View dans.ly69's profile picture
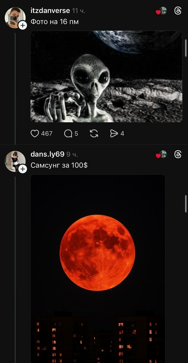The height and width of the screenshot is (363, 188). pyautogui.click(x=14, y=160)
